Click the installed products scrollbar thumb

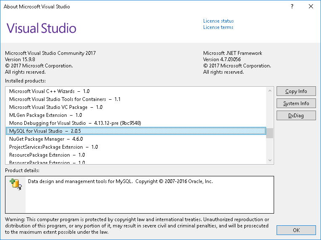click(270, 133)
